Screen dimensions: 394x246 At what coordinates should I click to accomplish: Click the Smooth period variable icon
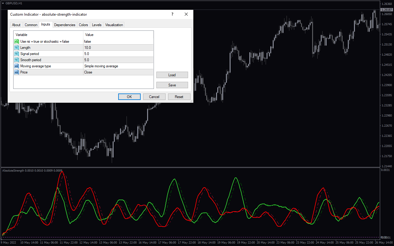17,60
